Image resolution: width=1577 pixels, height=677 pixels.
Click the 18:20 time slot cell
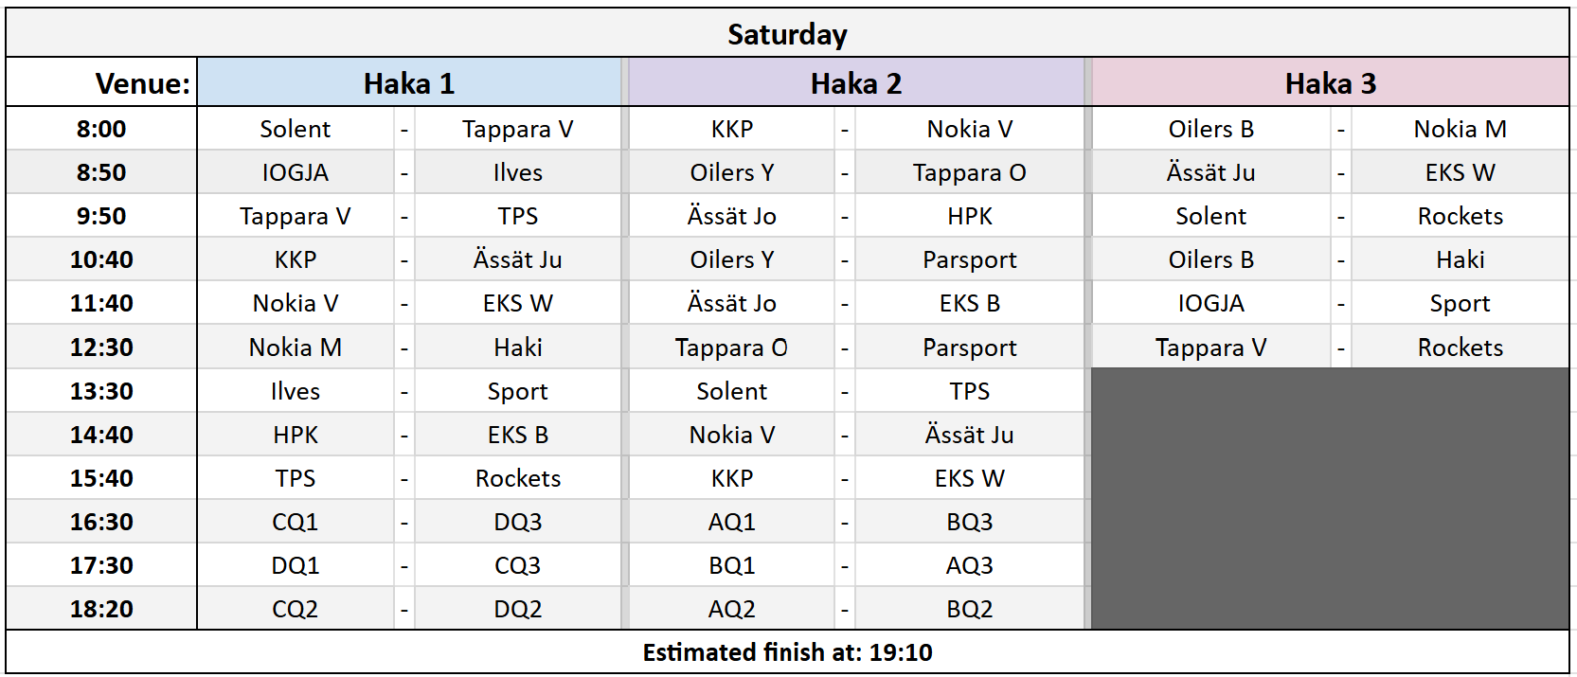[101, 609]
